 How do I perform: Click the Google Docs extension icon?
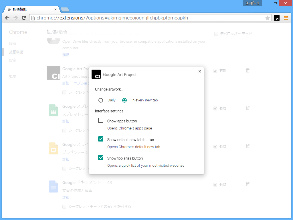point(54,186)
